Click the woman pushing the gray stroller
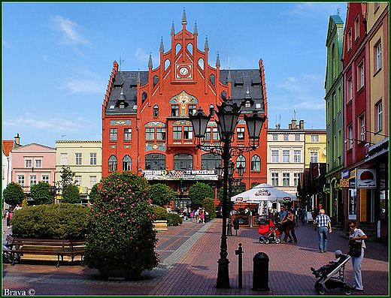Viewport: 391px width, 298px height. point(357,255)
